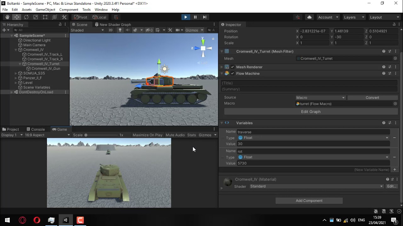The height and width of the screenshot is (226, 403).
Task: Toggle Mesh Renderer enabled checkbox
Action: coord(232,67)
